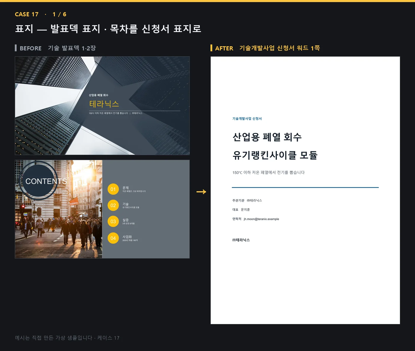Click the '기술 발표덱 1·2장' caption

(x=72, y=48)
